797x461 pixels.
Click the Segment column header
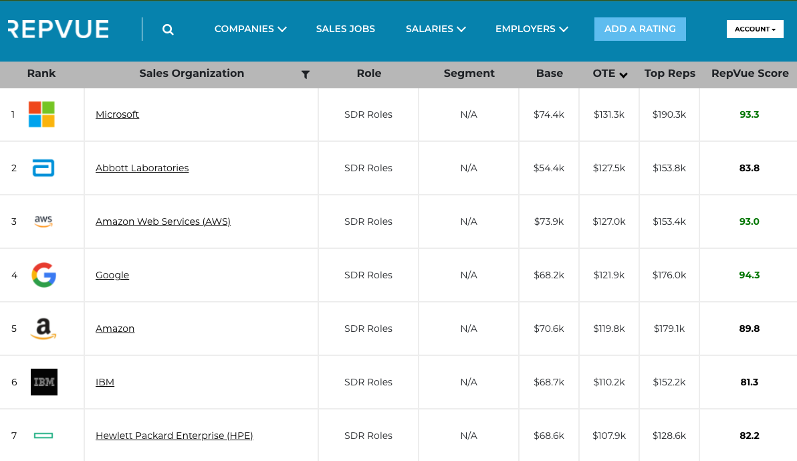click(x=469, y=74)
